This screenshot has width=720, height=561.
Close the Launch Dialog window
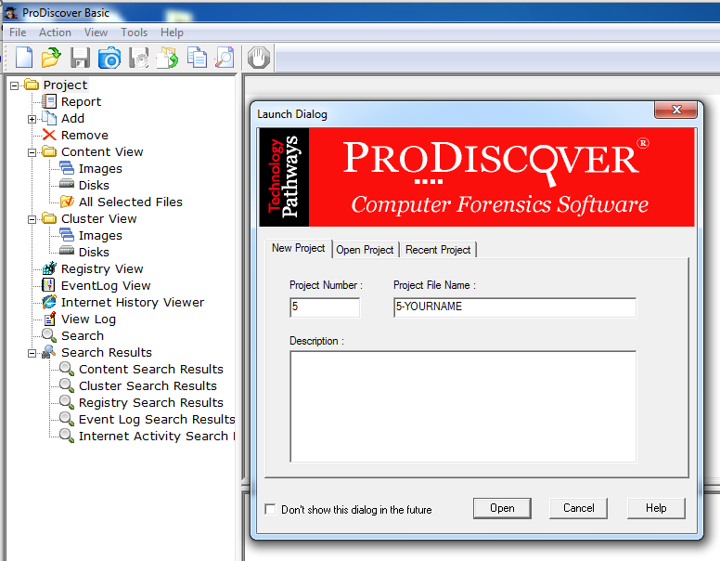coord(675,110)
